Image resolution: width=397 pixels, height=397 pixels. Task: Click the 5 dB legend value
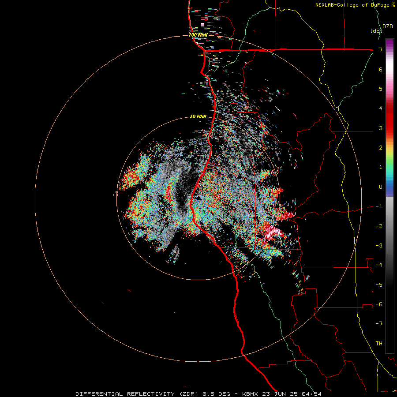click(381, 89)
